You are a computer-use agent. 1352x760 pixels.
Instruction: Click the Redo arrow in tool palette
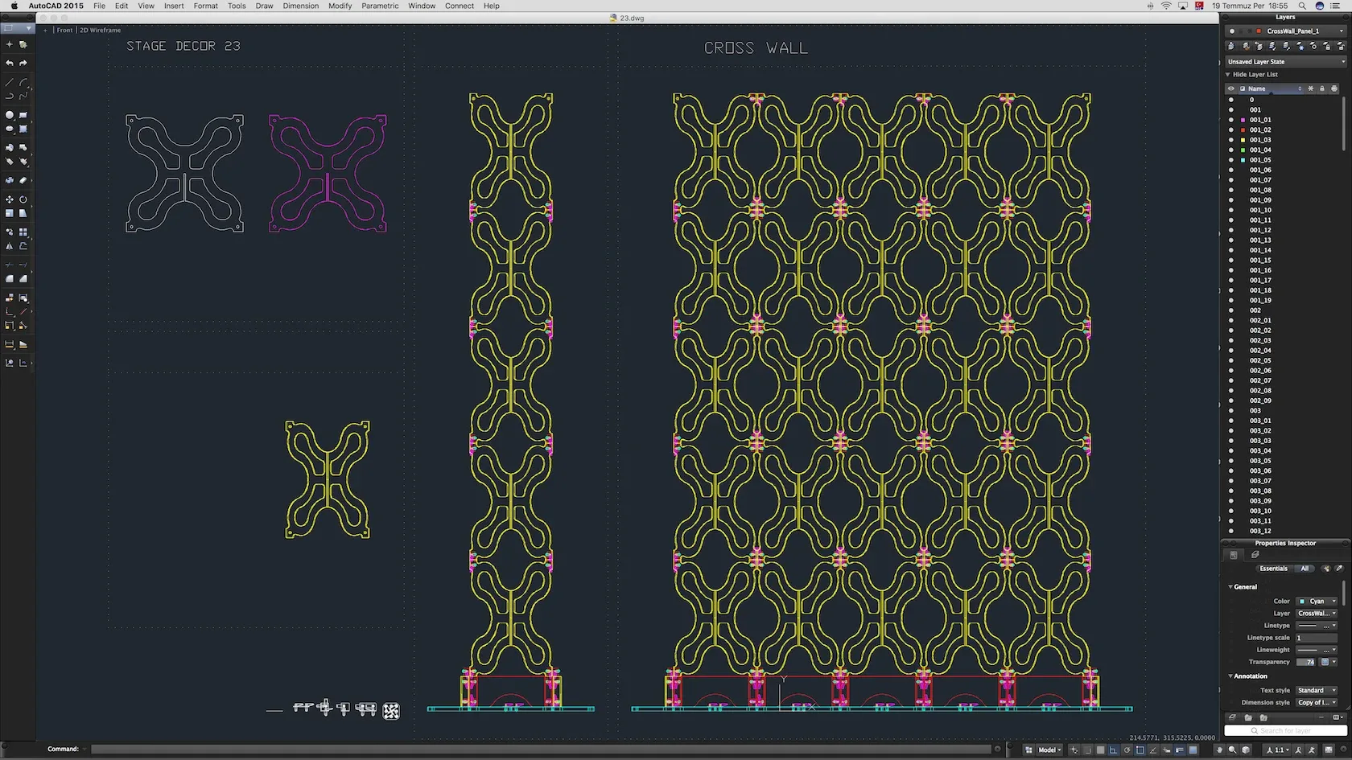coord(23,63)
